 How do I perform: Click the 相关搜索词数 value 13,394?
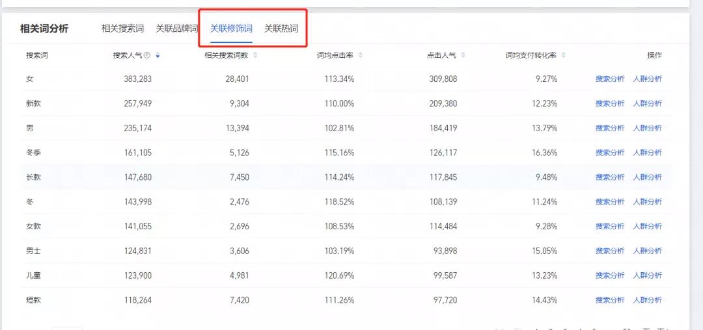tap(238, 129)
